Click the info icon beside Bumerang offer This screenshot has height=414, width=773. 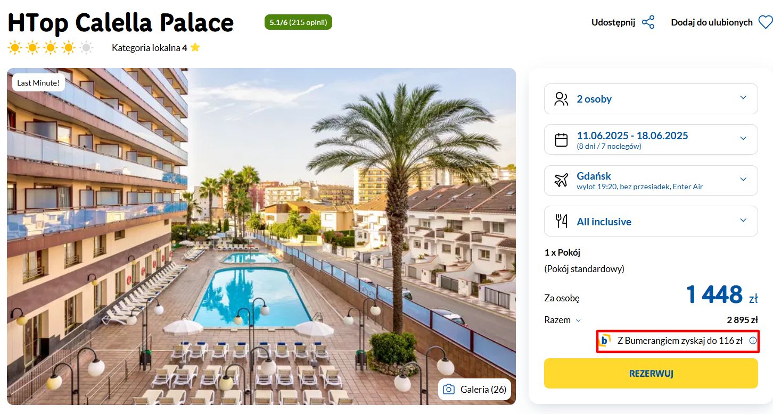pyautogui.click(x=753, y=341)
